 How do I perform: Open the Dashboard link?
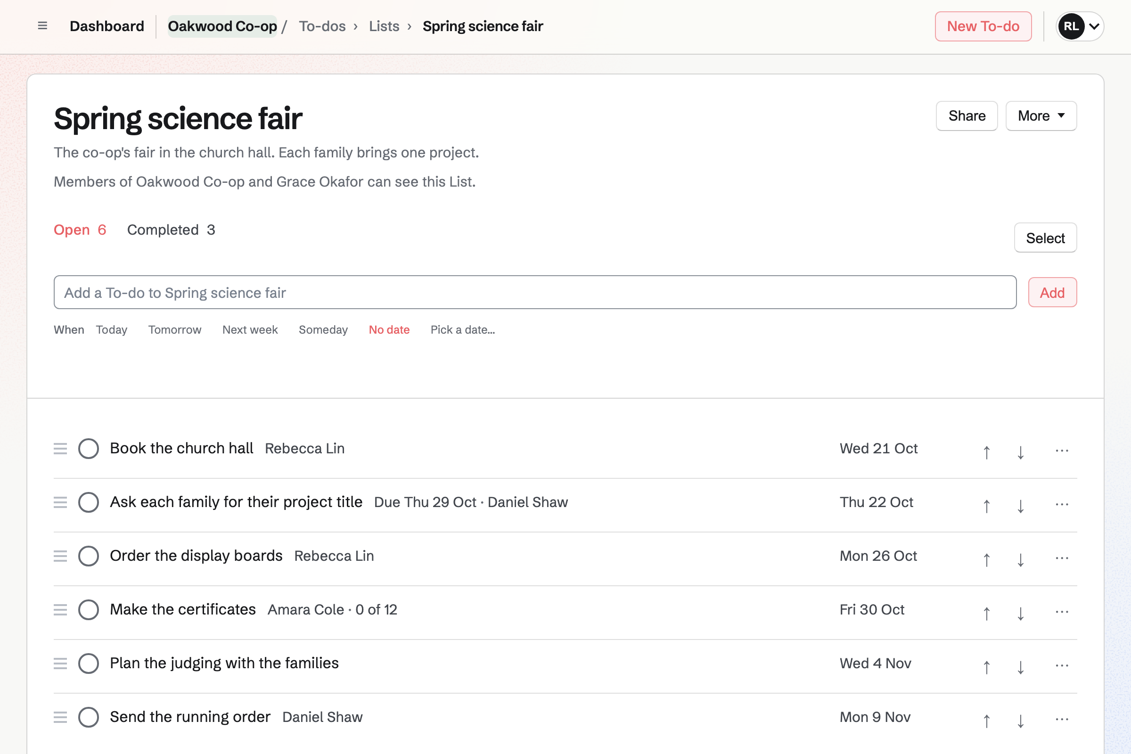107,26
